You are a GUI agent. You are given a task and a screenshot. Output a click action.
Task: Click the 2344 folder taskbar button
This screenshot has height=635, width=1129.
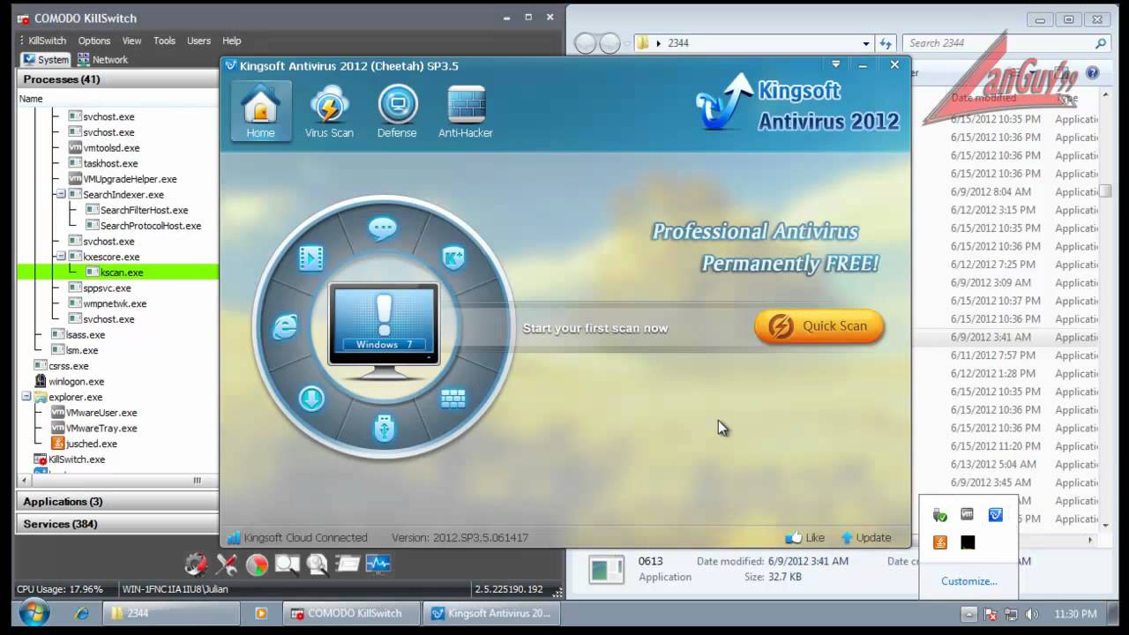[172, 613]
